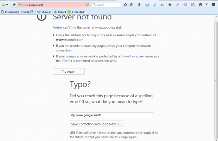The image size is (218, 141).
Task: Click the typo correction URL text field
Action: tap(112, 115)
